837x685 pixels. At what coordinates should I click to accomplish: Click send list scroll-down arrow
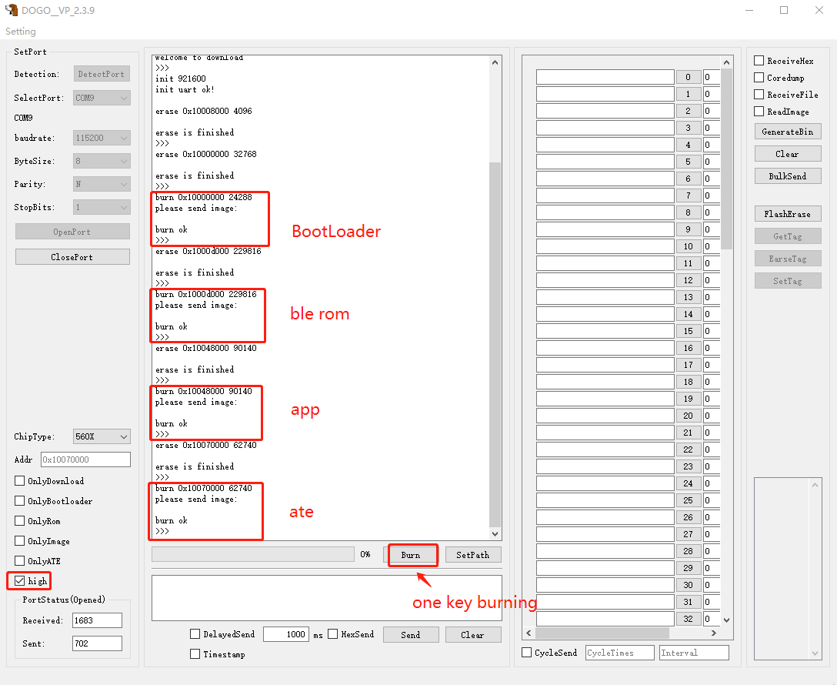point(726,620)
